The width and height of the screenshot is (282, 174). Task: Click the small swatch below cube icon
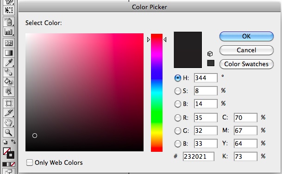[211, 63]
